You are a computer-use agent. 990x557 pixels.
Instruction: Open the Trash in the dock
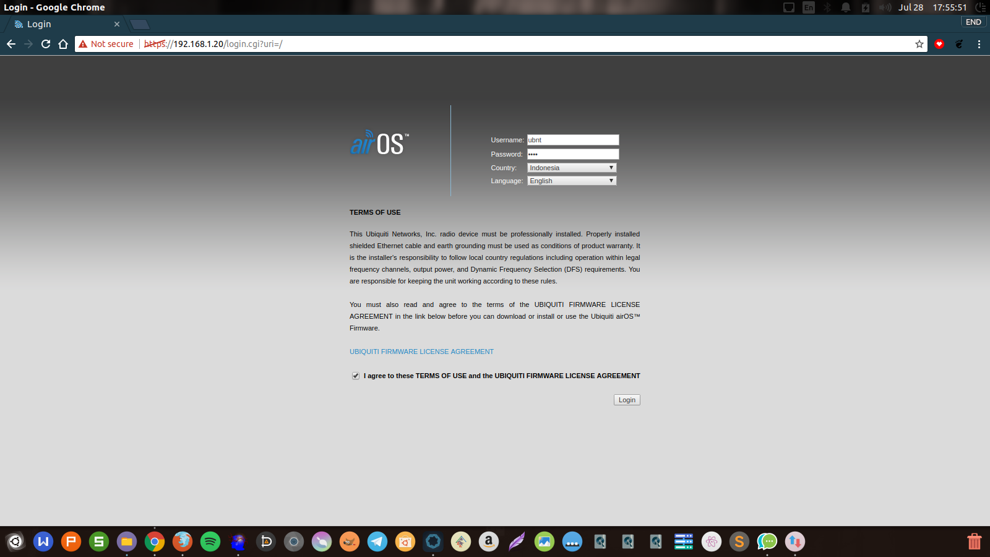click(975, 542)
